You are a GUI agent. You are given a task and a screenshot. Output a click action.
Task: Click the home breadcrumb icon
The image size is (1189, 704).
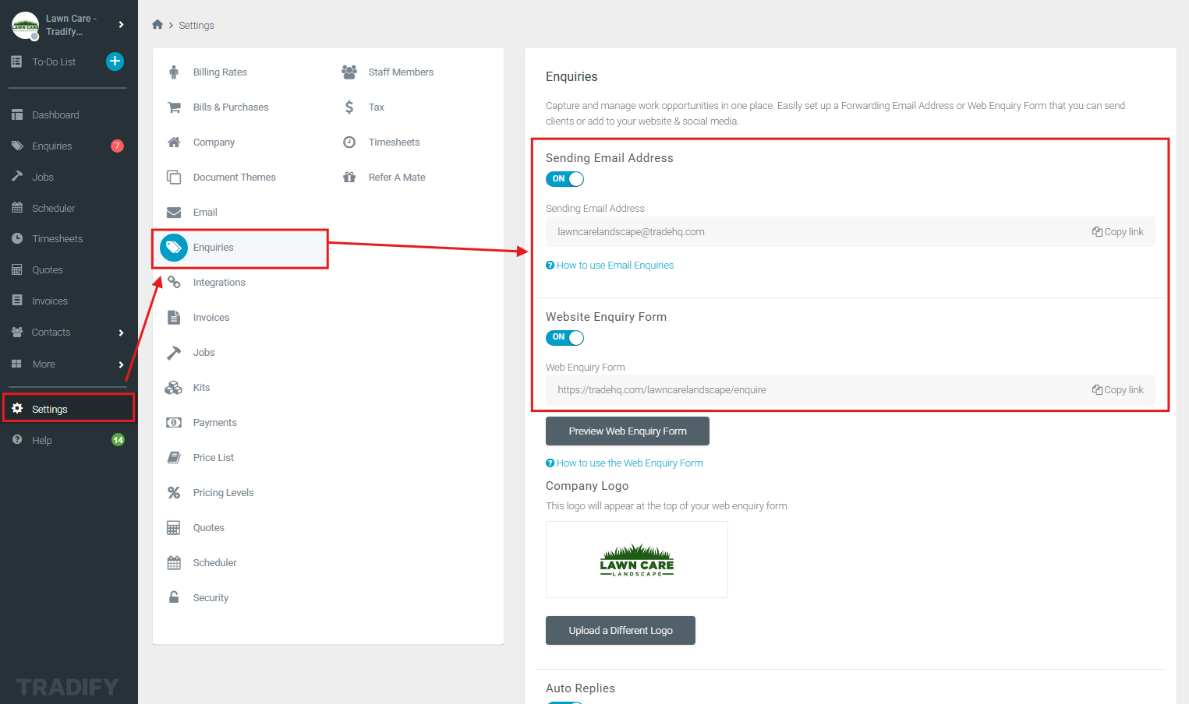point(157,25)
